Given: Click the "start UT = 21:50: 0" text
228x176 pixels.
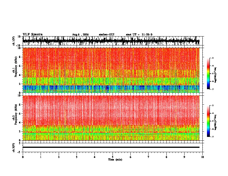Looking at the screenshot, I should point(139,35).
